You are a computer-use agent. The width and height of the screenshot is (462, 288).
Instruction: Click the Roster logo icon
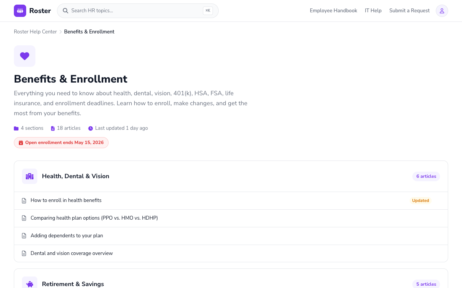(20, 11)
